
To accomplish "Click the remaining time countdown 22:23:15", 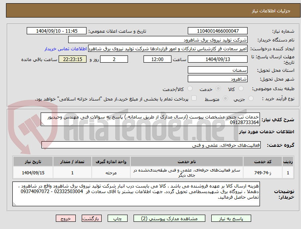I will pos(73,59).
